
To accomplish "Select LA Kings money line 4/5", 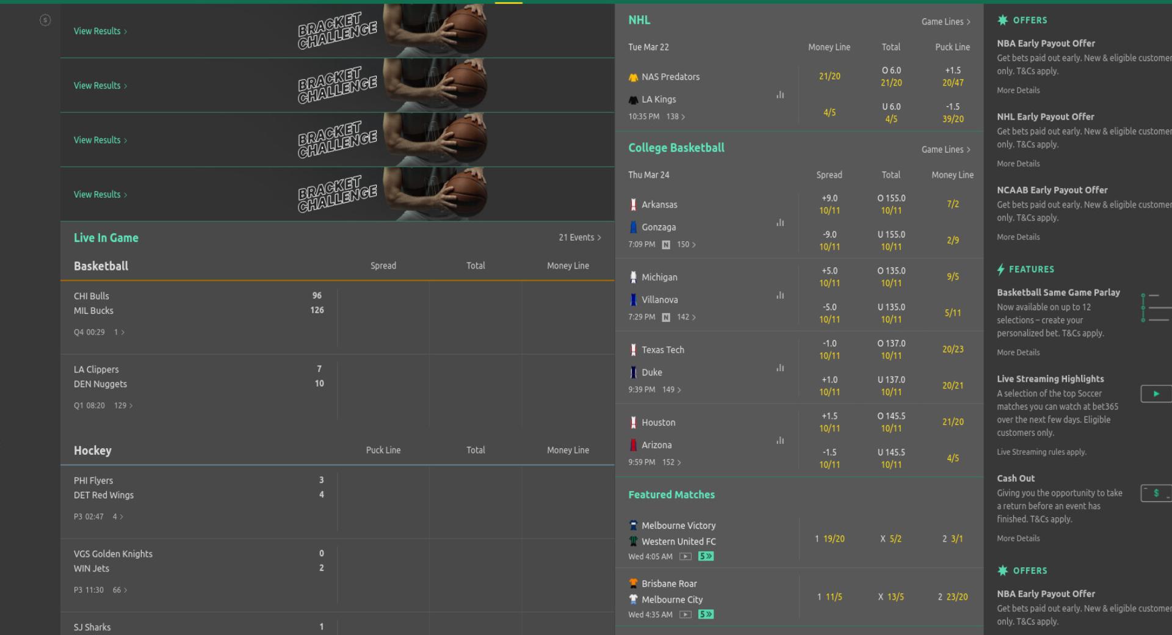I will 830,112.
